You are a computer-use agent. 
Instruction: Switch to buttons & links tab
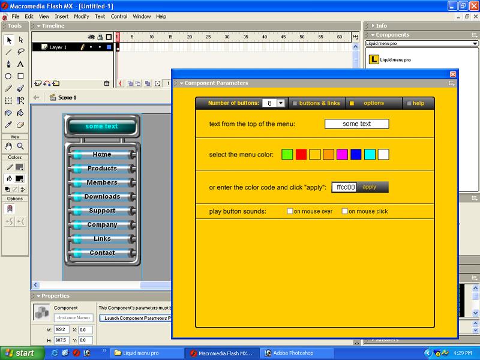point(316,103)
